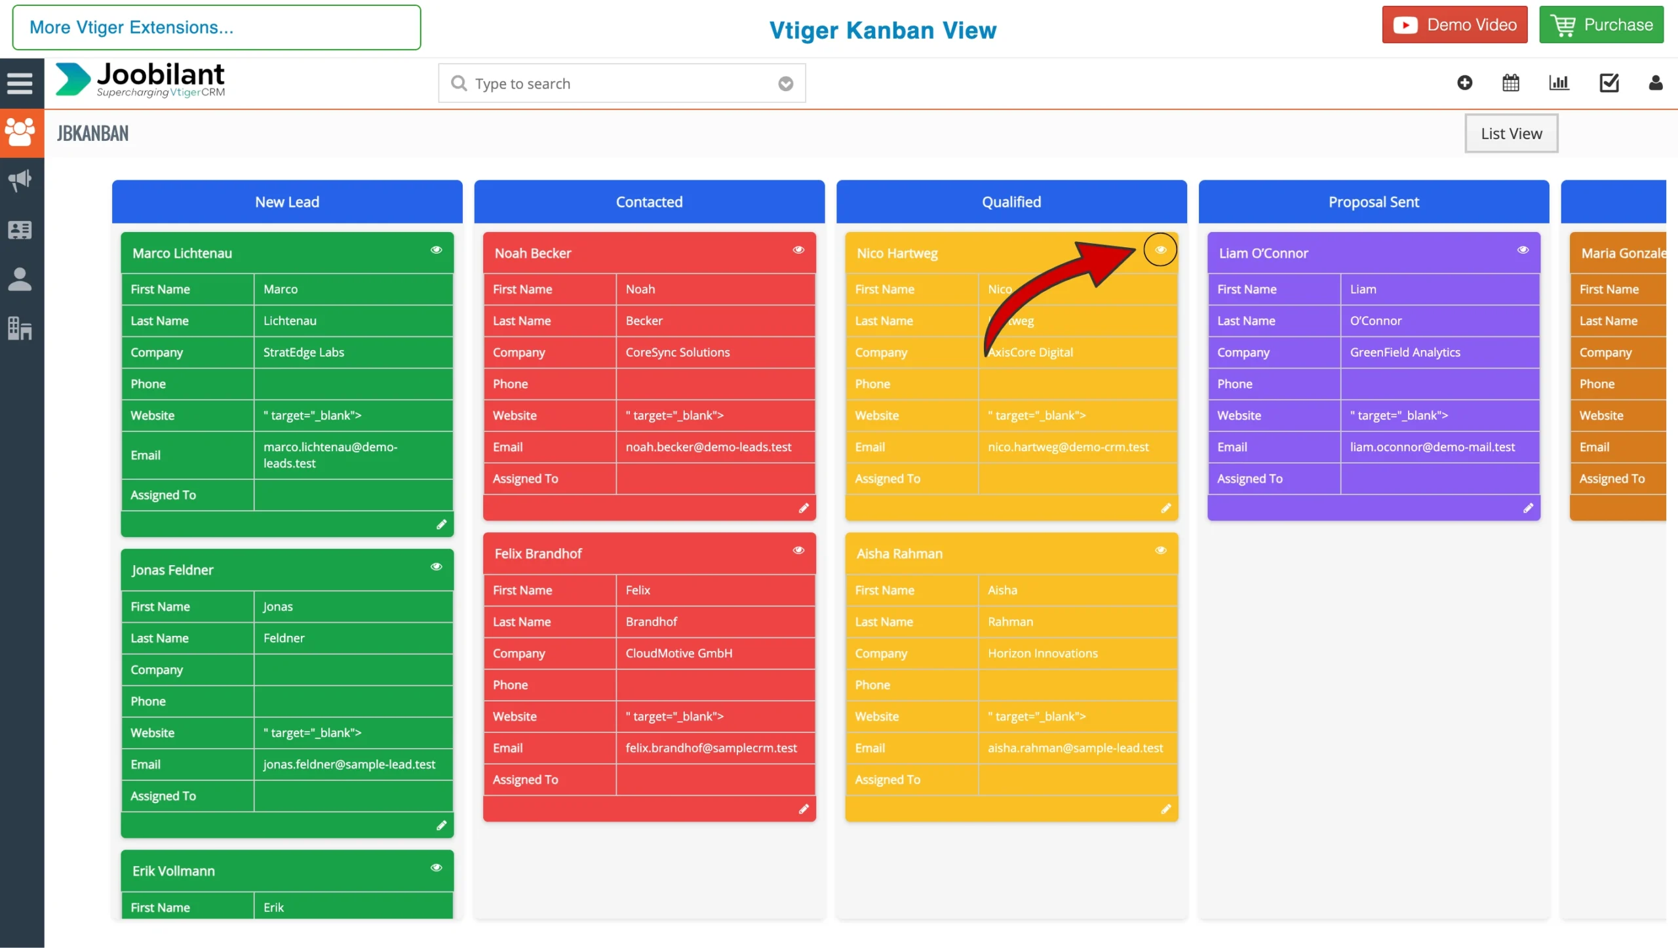Image resolution: width=1678 pixels, height=948 pixels.
Task: Open the hamburger menu in the sidebar
Action: pos(20,83)
